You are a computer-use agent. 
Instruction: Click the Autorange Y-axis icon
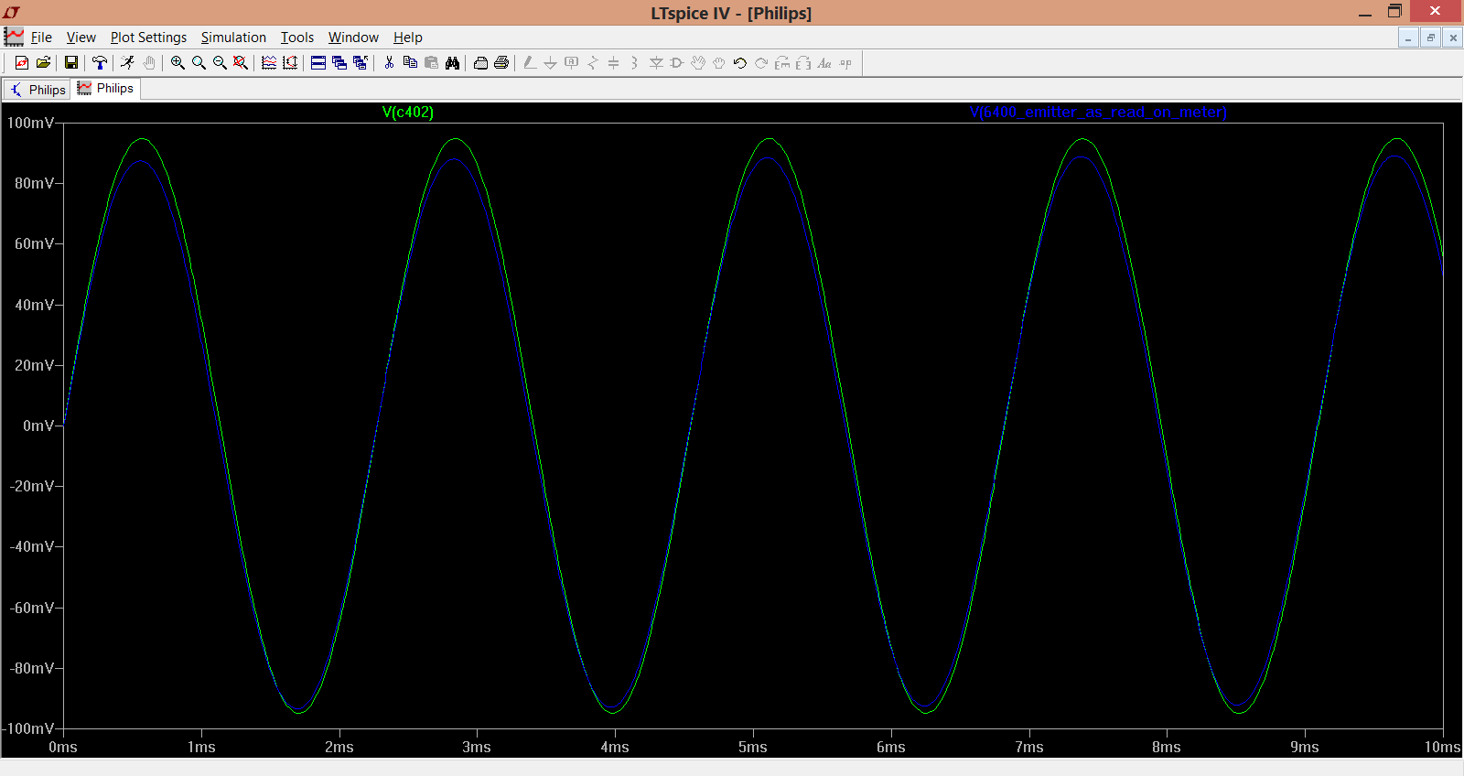click(290, 62)
